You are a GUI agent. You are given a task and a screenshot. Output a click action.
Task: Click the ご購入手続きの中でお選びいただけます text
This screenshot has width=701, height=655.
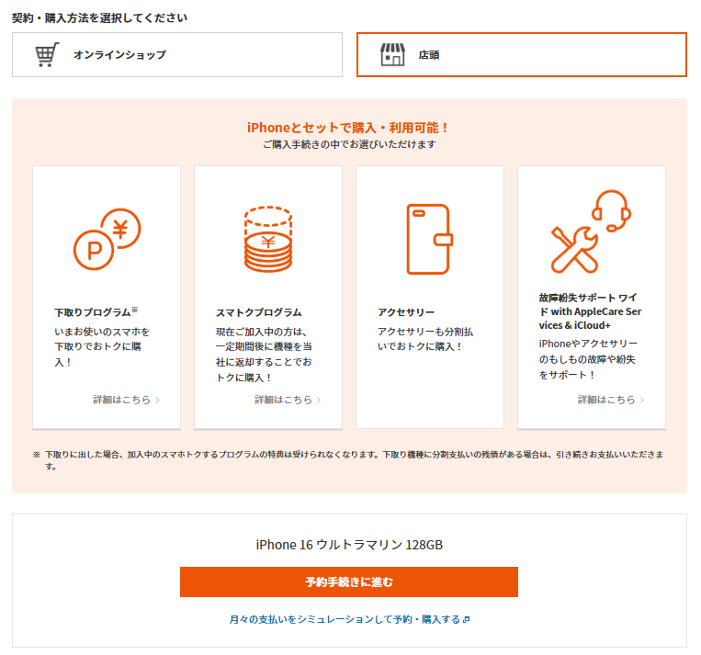(x=349, y=144)
